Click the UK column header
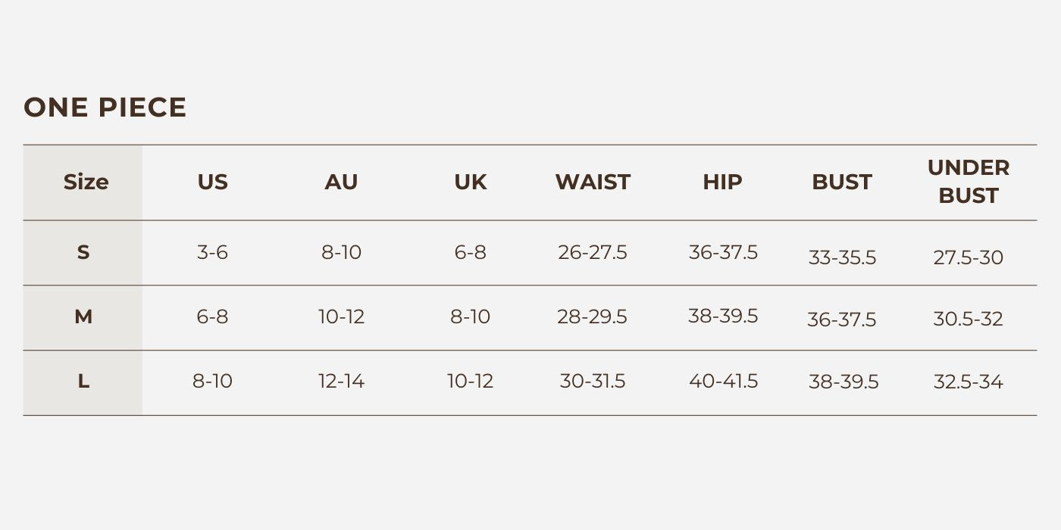 coord(471,182)
